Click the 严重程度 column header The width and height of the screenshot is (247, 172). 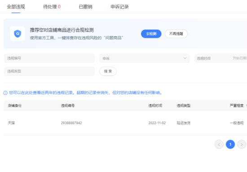tap(237, 106)
